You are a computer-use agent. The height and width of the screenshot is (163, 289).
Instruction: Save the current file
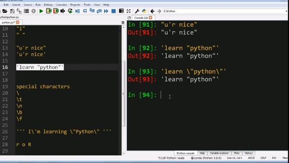click(12, 11)
